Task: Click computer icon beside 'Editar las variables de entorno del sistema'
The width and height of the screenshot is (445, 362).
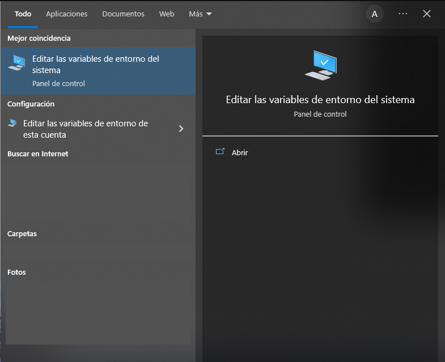Action: click(x=17, y=63)
